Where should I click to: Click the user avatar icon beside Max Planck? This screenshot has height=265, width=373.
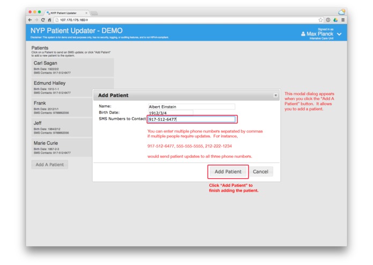tap(303, 34)
